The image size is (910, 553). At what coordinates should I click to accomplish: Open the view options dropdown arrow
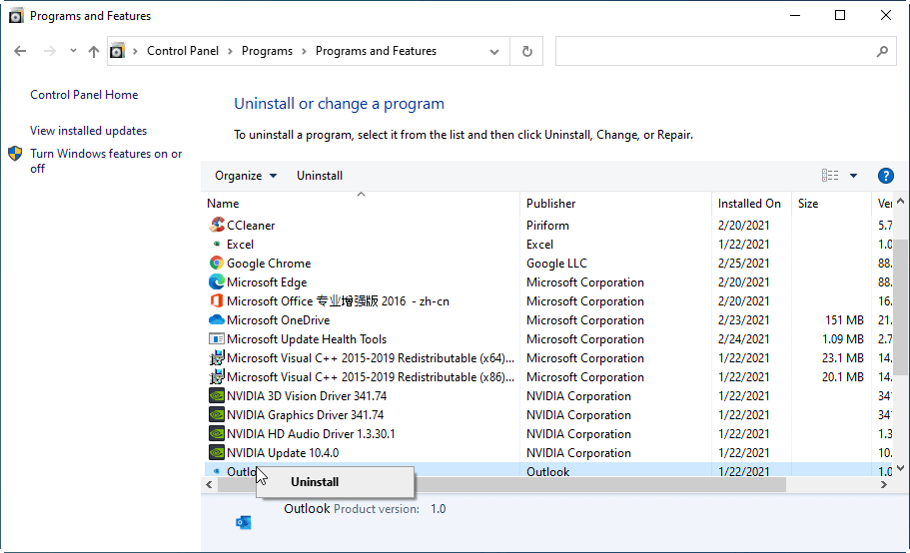point(854,176)
